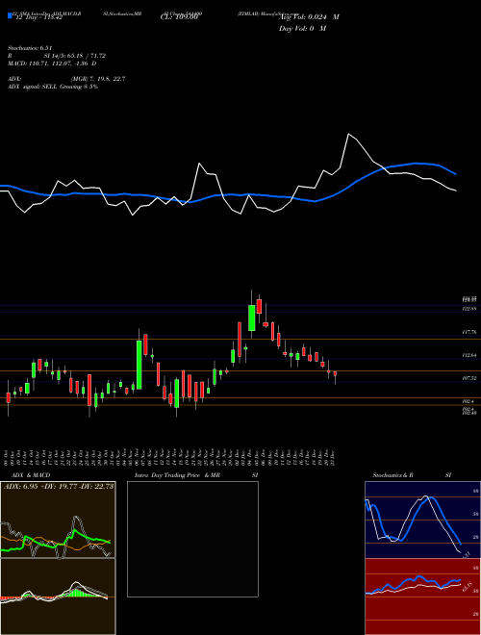Image resolution: width=481 pixels, height=635 pixels.
Task: Click the 122.88 price axis label
Action: click(468, 309)
